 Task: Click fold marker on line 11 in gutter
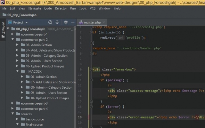click(x=91, y=80)
